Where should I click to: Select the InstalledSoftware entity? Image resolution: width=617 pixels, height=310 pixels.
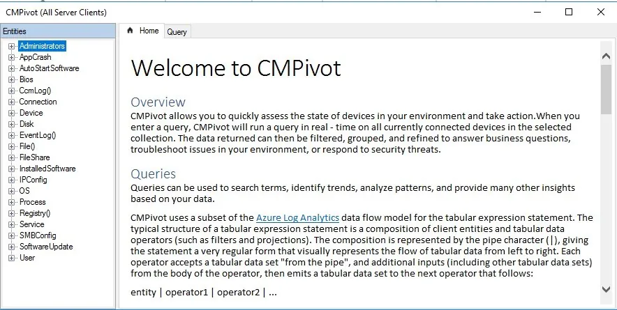point(47,169)
